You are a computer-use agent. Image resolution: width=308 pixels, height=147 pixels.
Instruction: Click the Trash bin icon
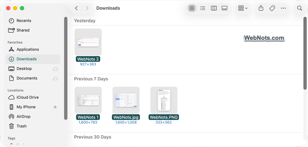tap(11, 126)
